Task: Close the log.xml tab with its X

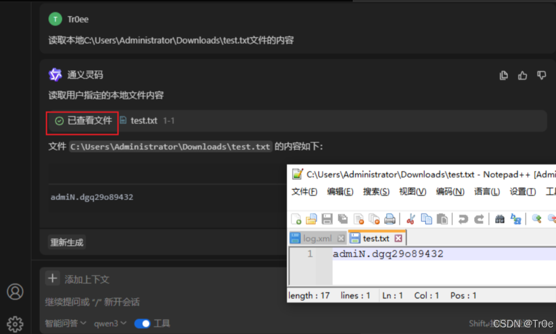Action: pyautogui.click(x=341, y=238)
